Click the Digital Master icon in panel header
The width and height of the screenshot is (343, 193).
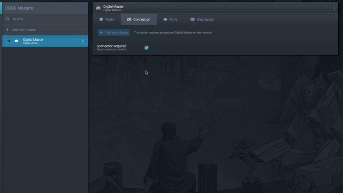(x=98, y=8)
